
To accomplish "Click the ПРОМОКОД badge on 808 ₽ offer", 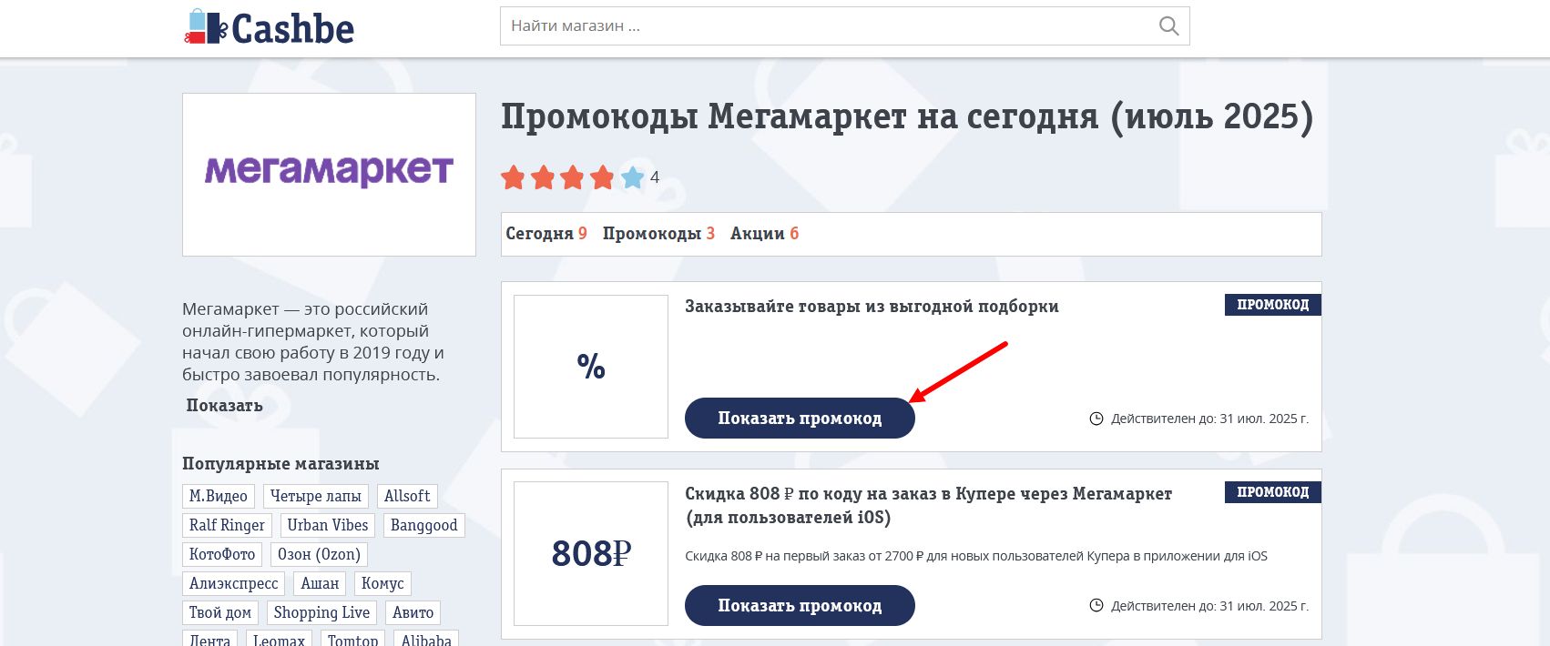I will pos(1273,492).
